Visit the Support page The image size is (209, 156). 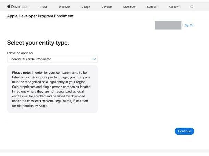(152, 7)
